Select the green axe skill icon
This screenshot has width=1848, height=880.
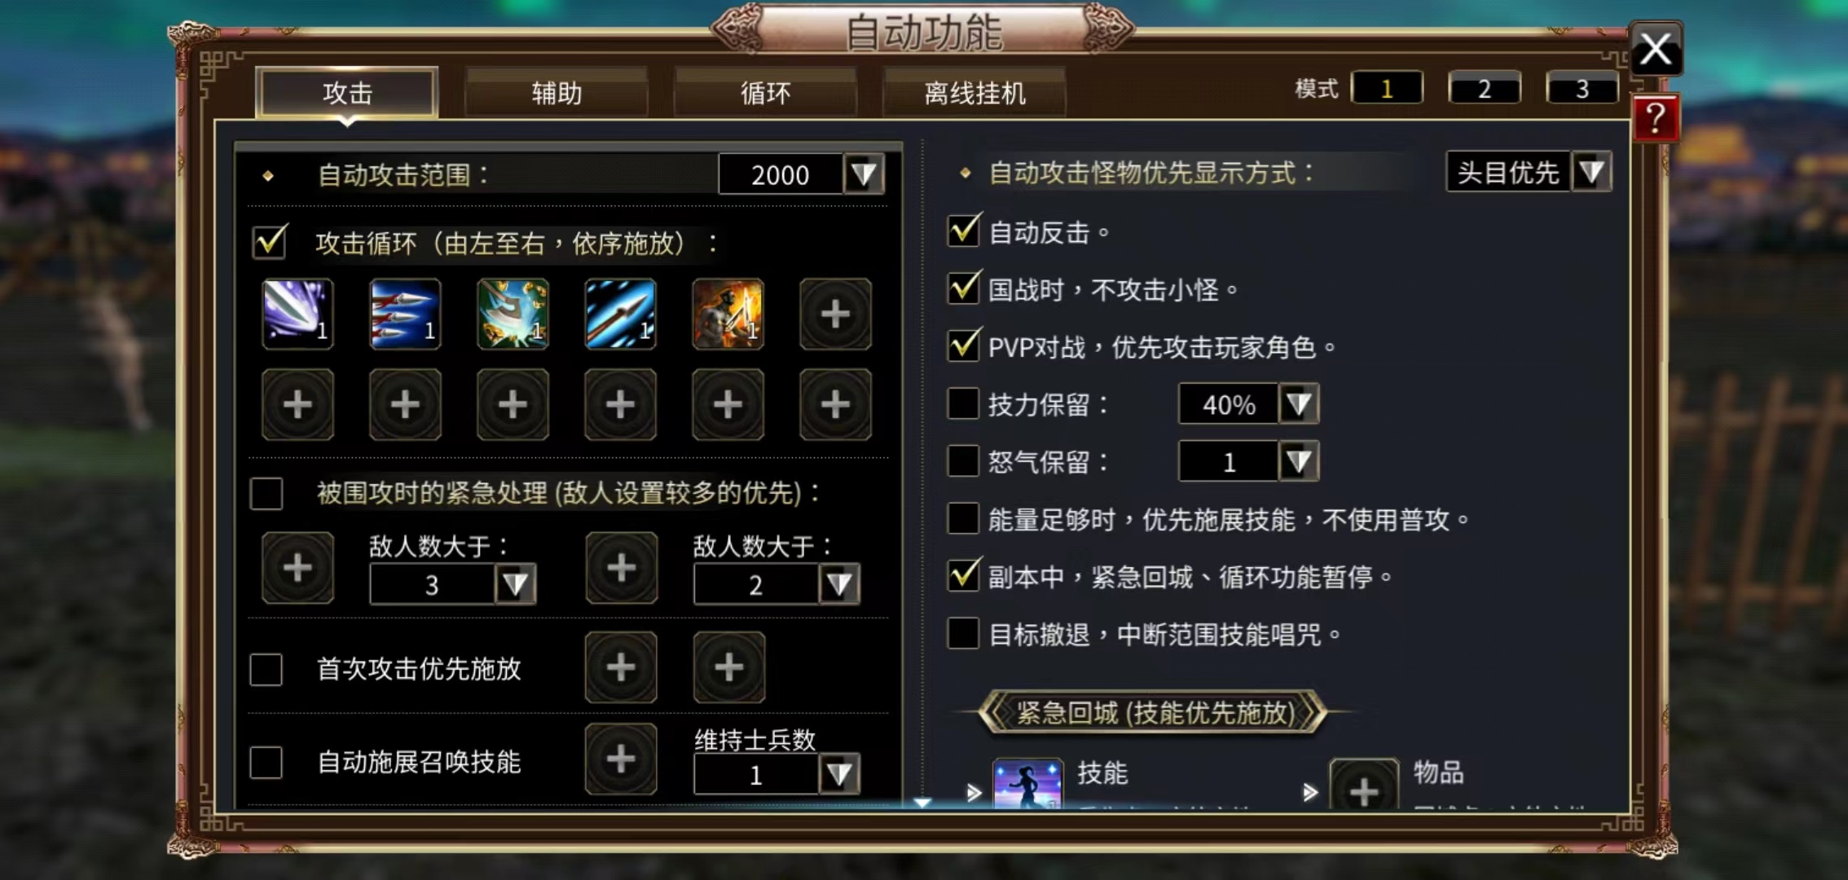click(x=513, y=314)
